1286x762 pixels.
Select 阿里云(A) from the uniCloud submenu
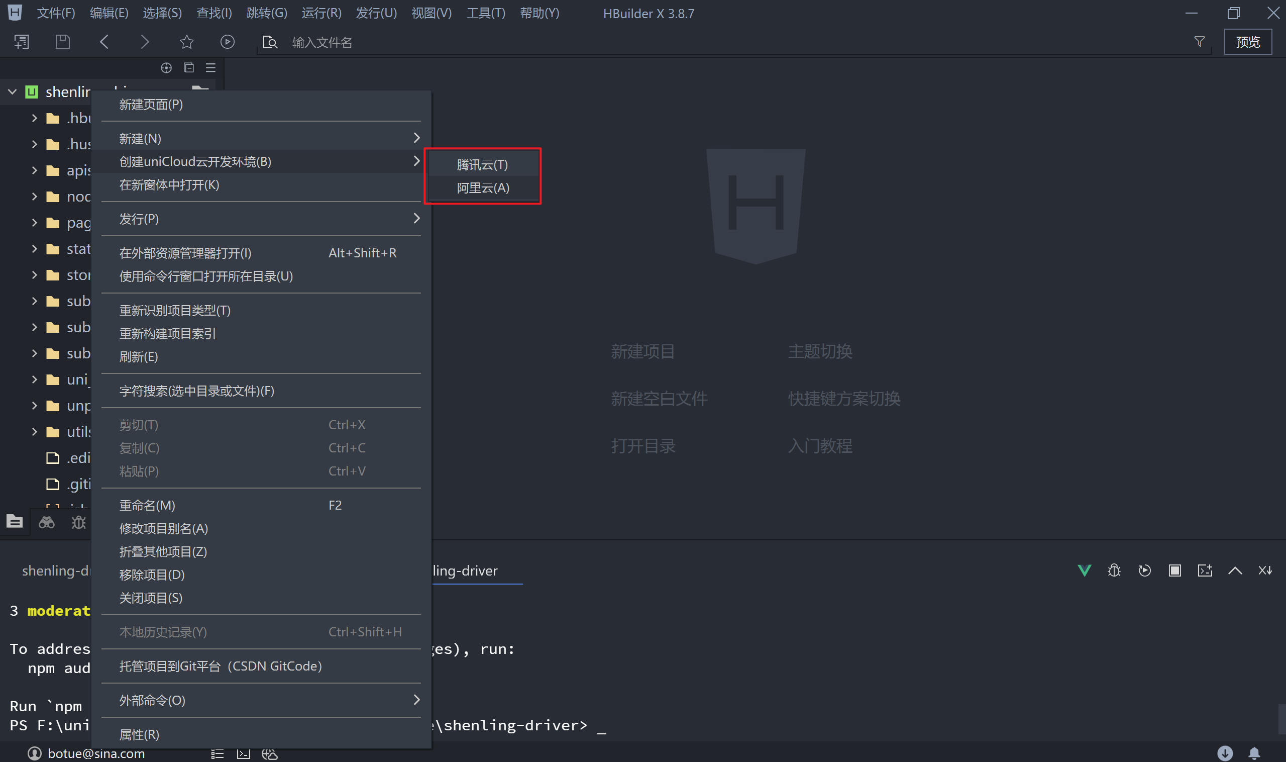point(481,187)
